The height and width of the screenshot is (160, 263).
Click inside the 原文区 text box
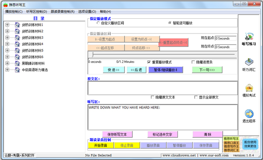[x=163, y=88]
